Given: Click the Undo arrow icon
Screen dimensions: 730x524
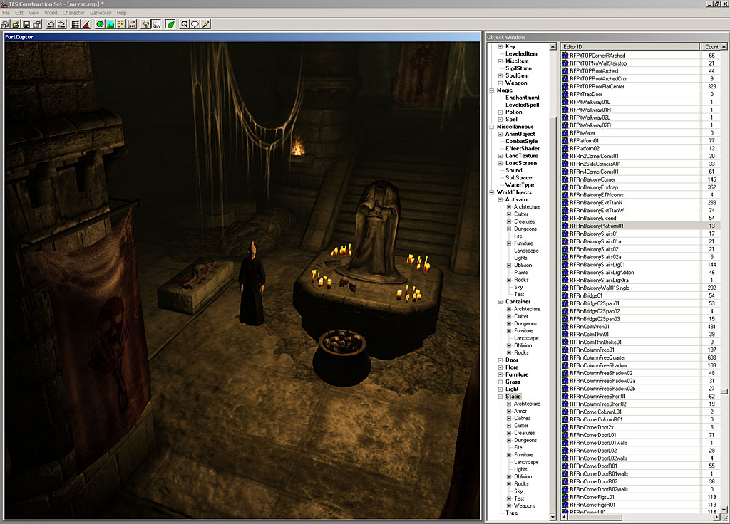Looking at the screenshot, I should [51, 24].
